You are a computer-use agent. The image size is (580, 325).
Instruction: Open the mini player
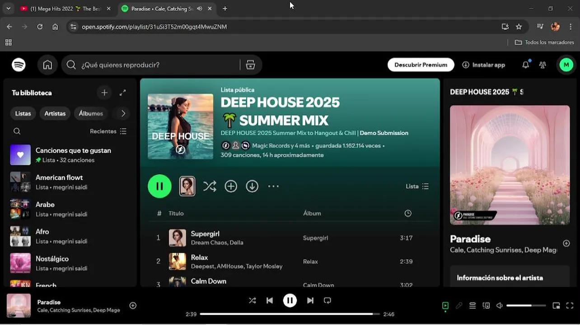(x=556, y=306)
